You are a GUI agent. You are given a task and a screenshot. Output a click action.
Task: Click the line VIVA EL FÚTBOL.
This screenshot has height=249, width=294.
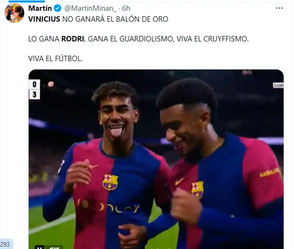(55, 59)
